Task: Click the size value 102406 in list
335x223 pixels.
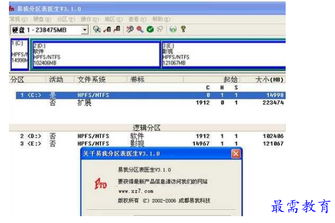Action: (273, 136)
